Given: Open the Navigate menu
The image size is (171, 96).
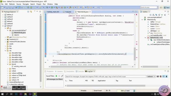Looking at the screenshot, I should pyautogui.click(x=26, y=4).
